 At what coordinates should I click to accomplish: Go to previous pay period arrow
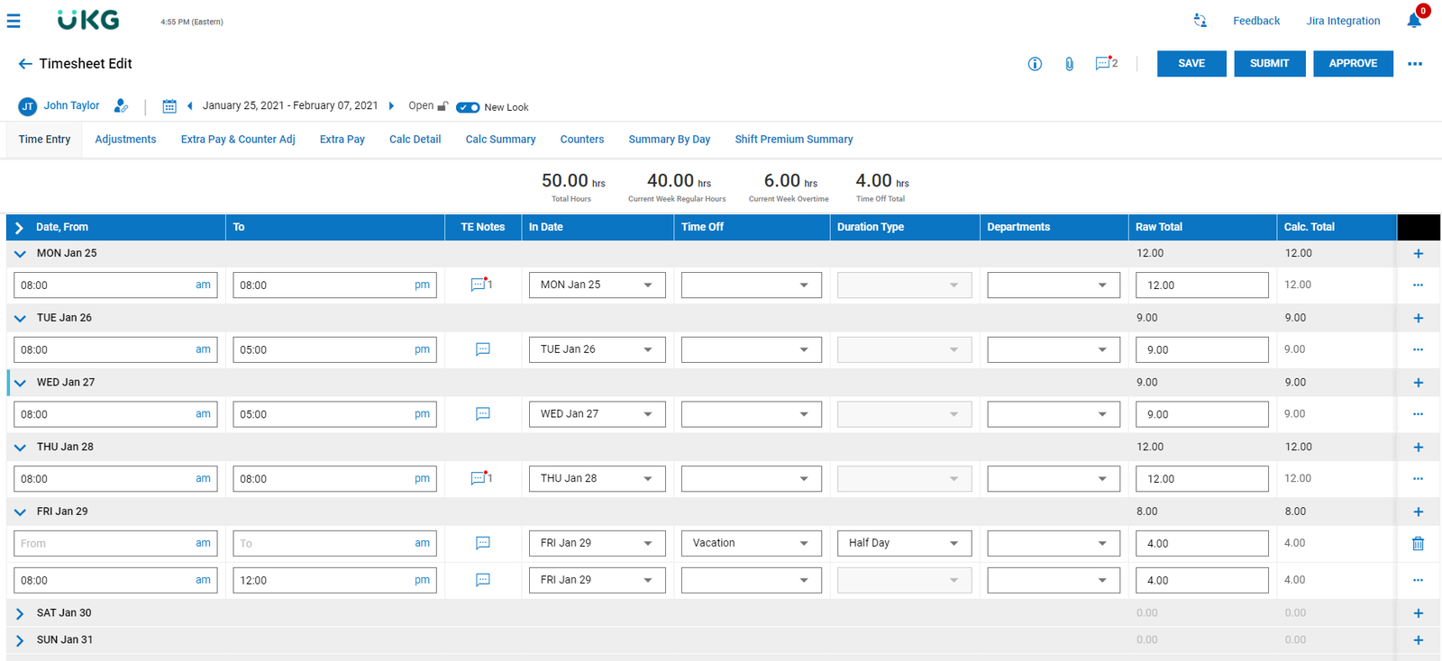(189, 106)
